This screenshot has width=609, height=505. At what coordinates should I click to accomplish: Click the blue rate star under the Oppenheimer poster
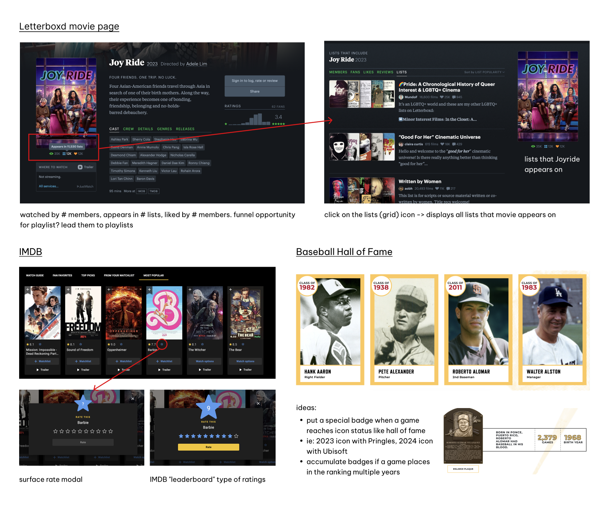(x=121, y=344)
